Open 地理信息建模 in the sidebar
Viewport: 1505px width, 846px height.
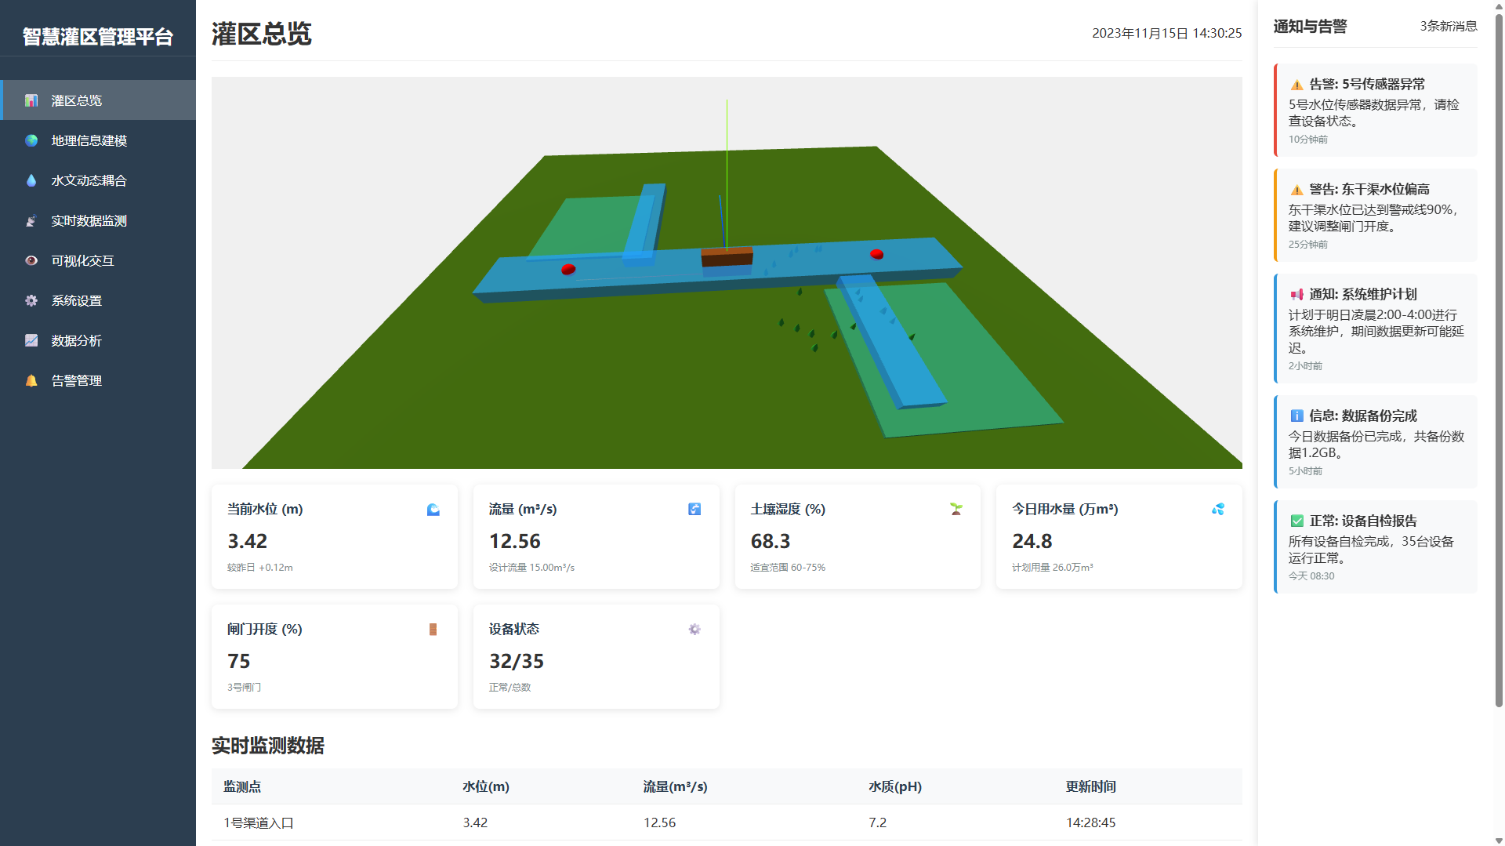tap(89, 140)
